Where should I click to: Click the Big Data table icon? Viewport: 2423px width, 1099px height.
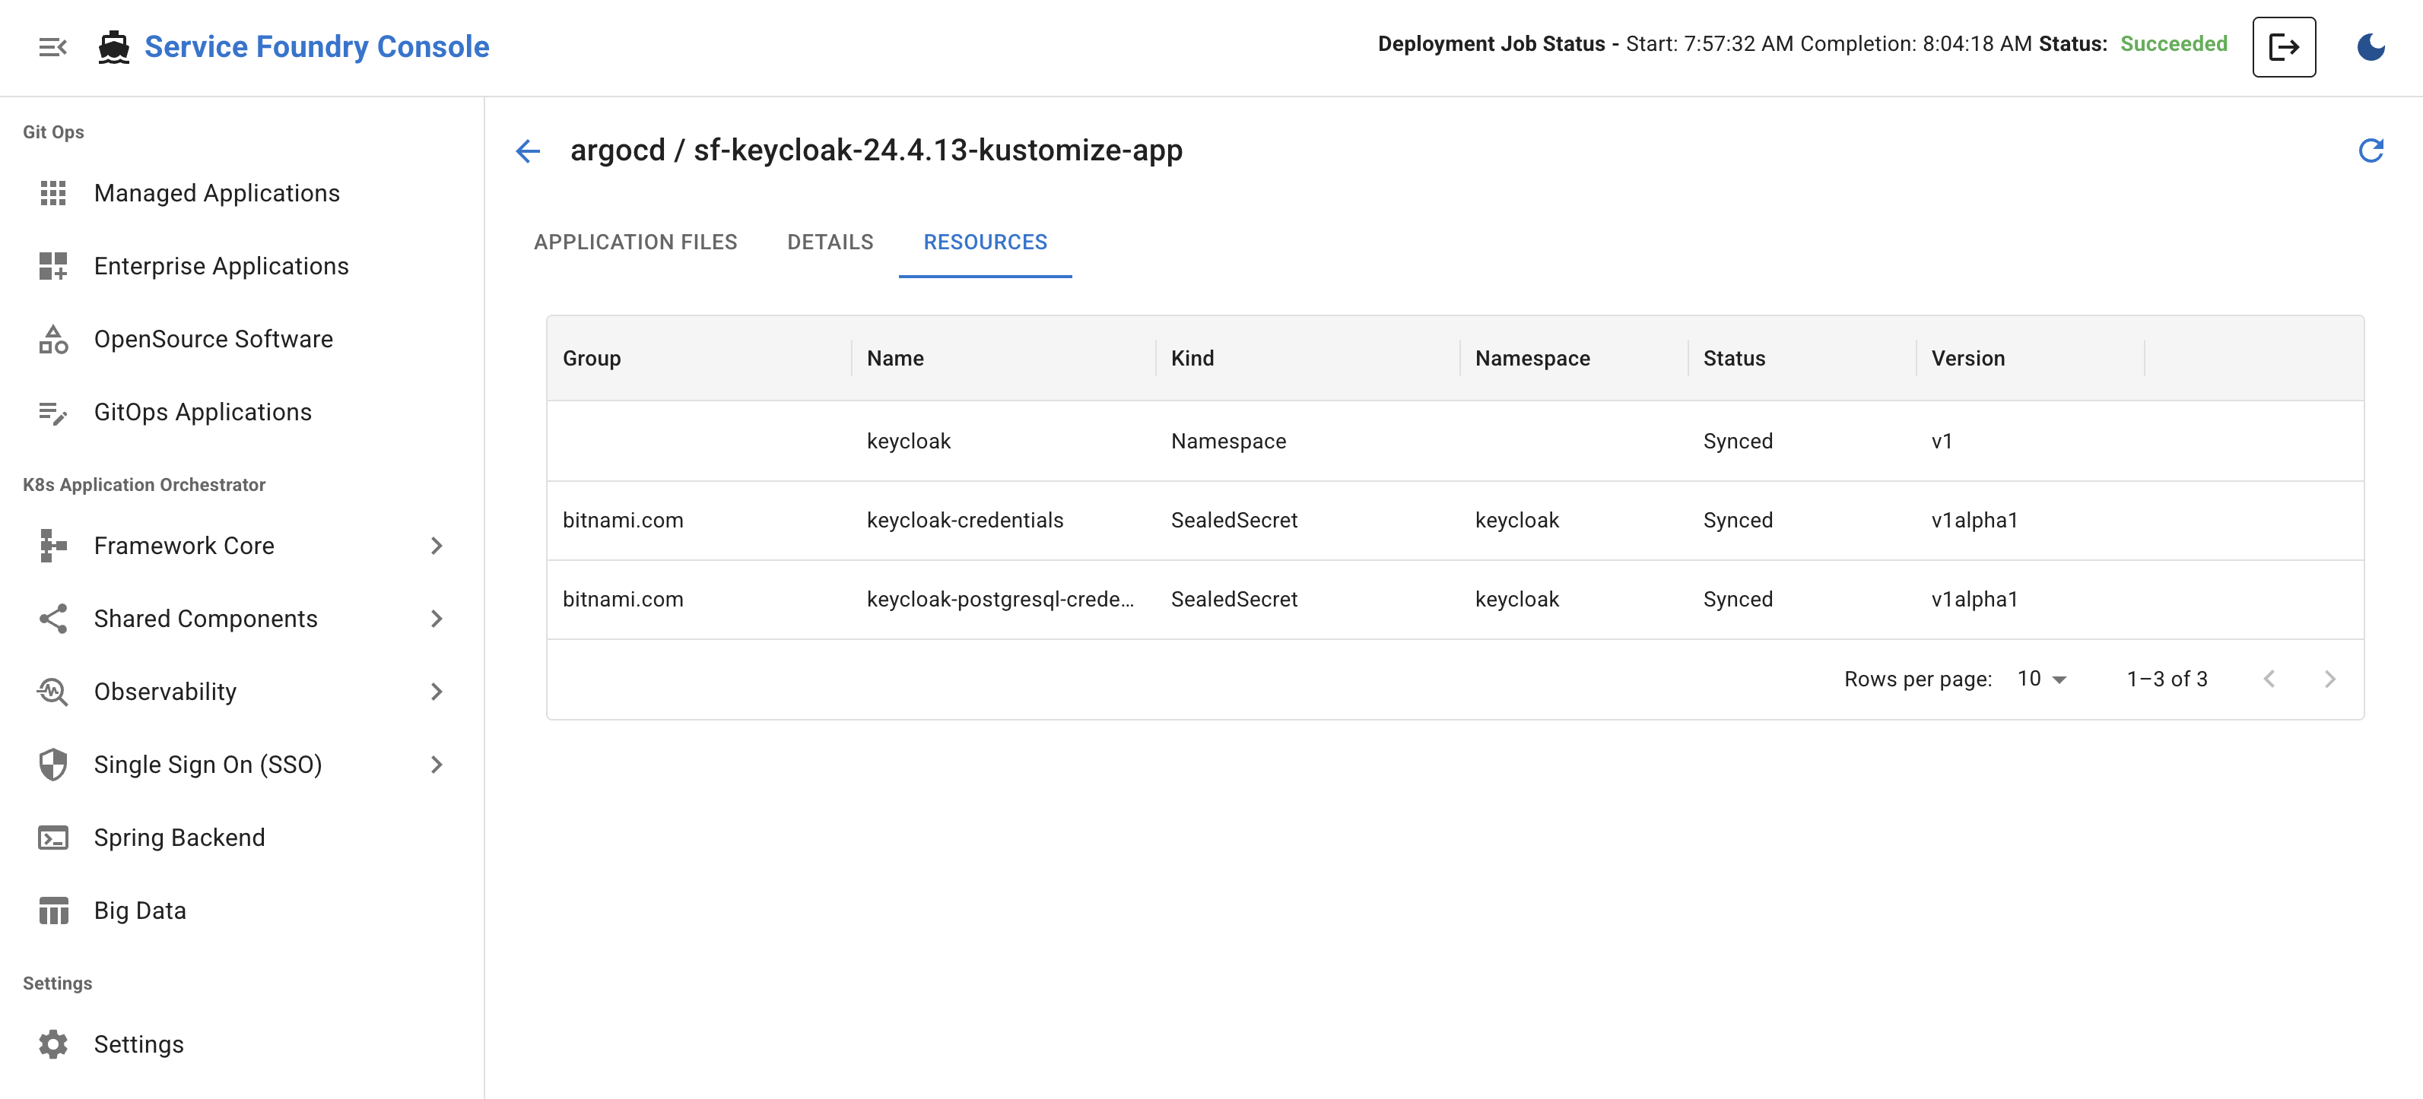53,911
